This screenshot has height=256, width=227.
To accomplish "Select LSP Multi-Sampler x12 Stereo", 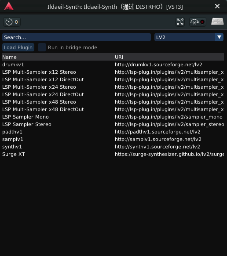I will pyautogui.click(x=113, y=72).
